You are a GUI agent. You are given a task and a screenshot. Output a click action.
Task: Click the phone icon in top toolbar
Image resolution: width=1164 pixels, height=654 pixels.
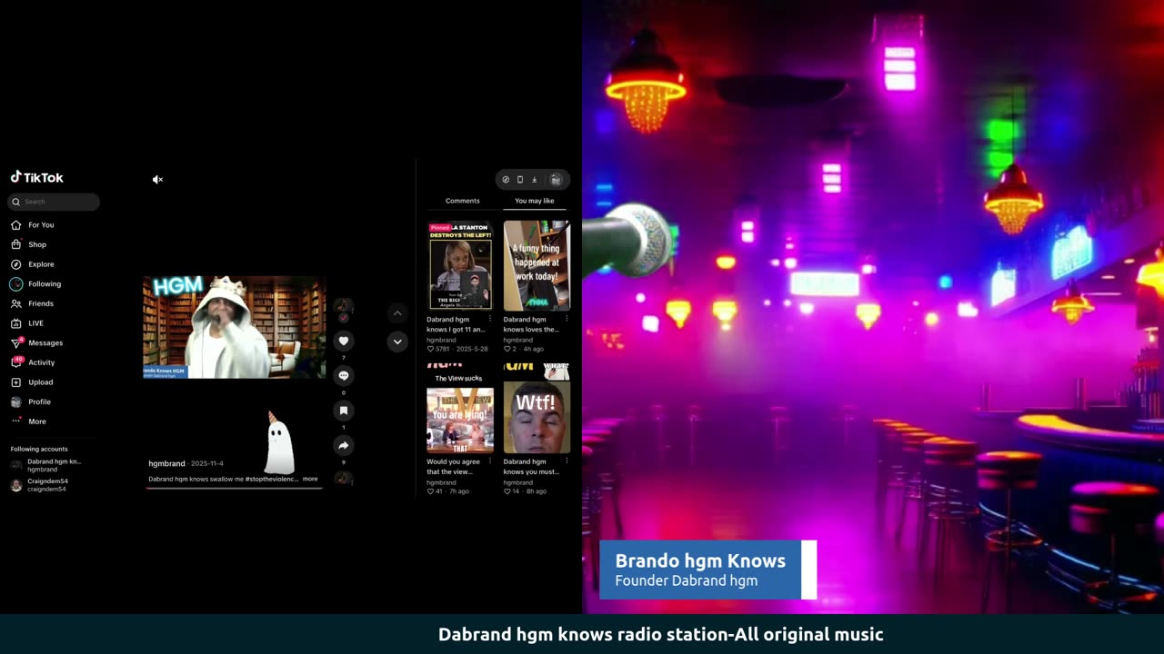[x=520, y=180]
